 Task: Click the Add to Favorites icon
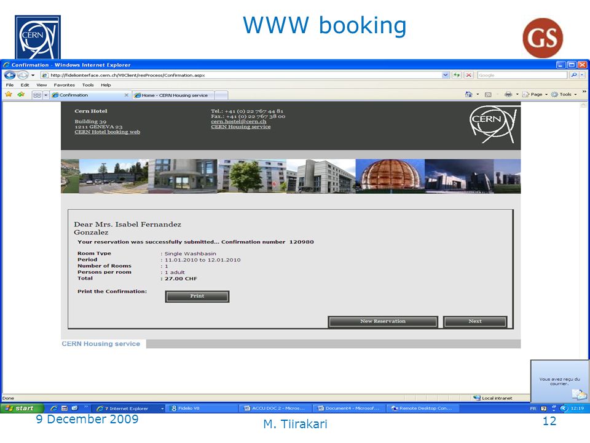tap(21, 95)
